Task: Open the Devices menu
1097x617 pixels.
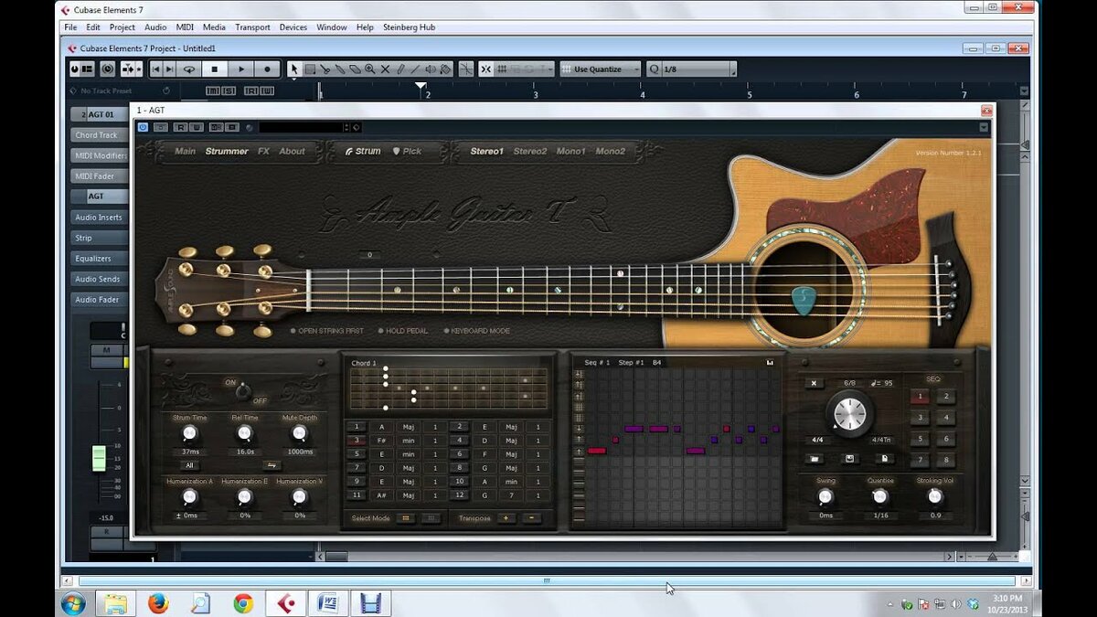Action: point(293,27)
